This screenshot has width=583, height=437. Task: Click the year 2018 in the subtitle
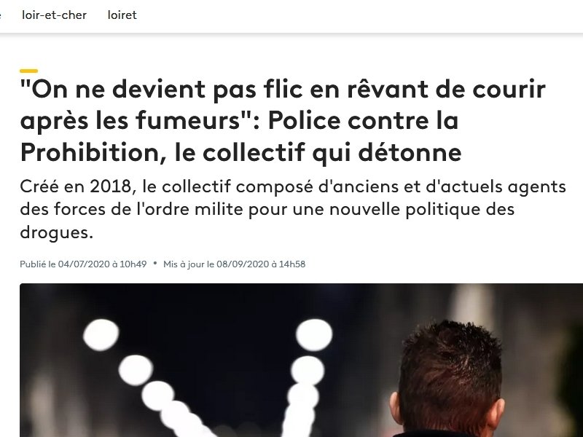point(111,186)
